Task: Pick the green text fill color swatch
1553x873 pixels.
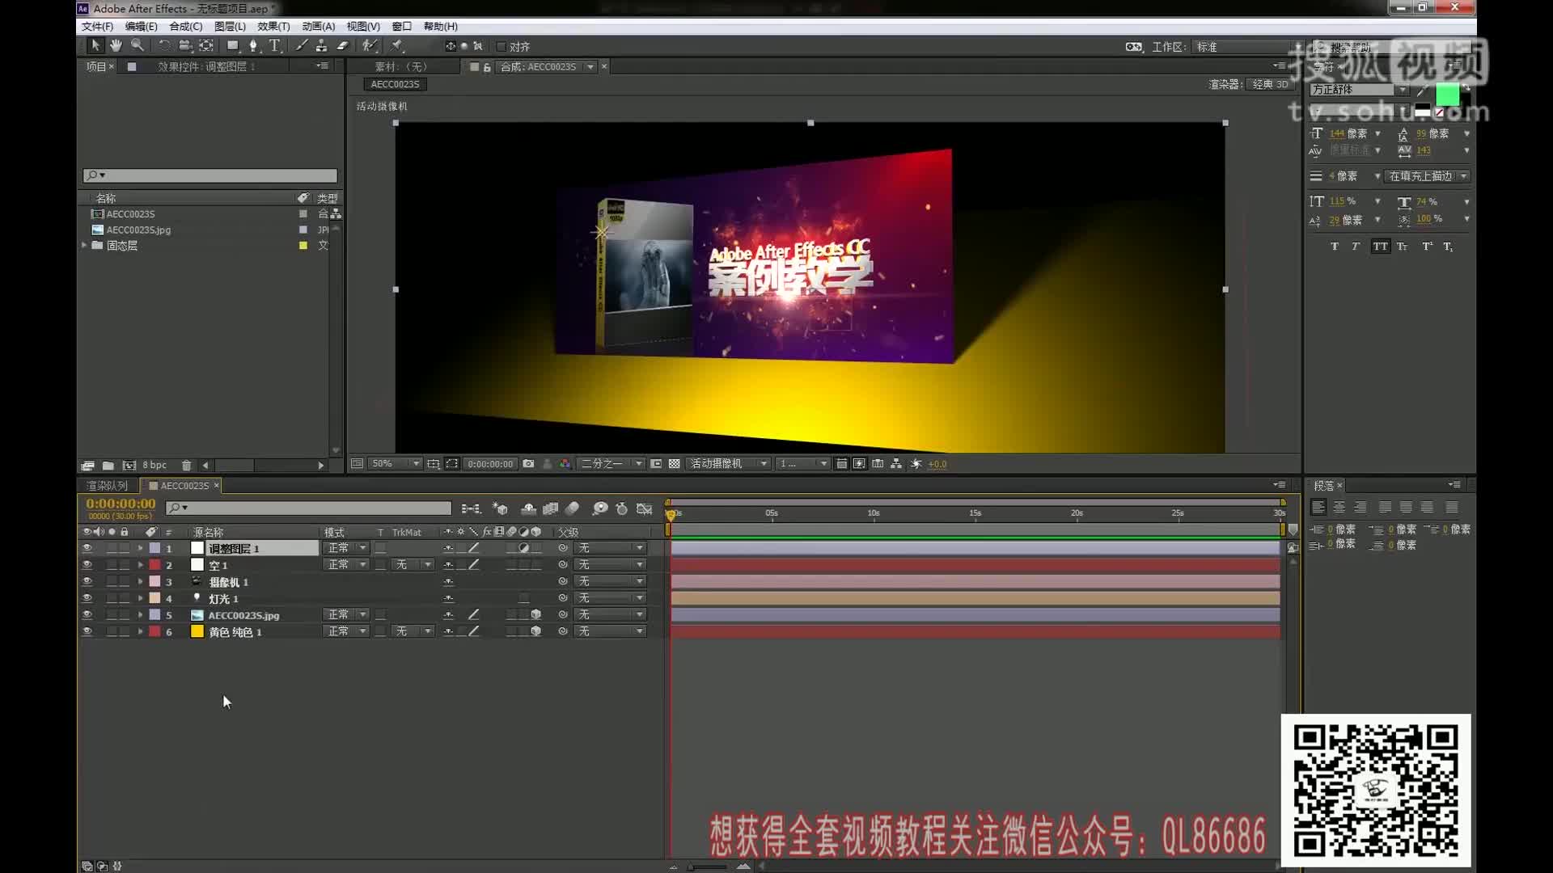Action: pos(1447,95)
